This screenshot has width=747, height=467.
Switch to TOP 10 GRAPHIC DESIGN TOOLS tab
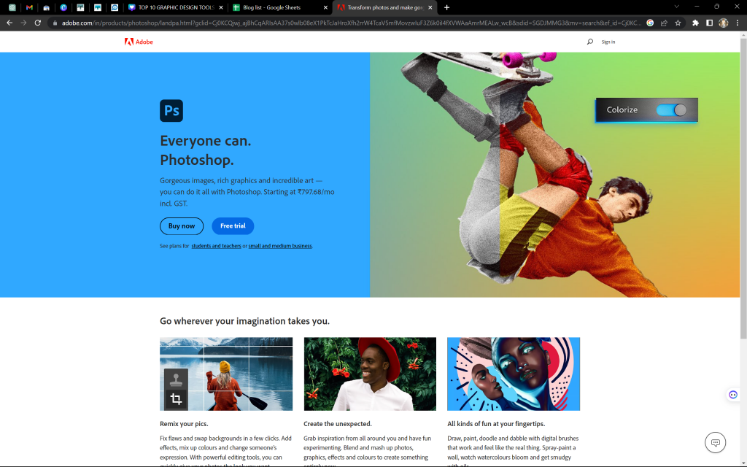(176, 7)
